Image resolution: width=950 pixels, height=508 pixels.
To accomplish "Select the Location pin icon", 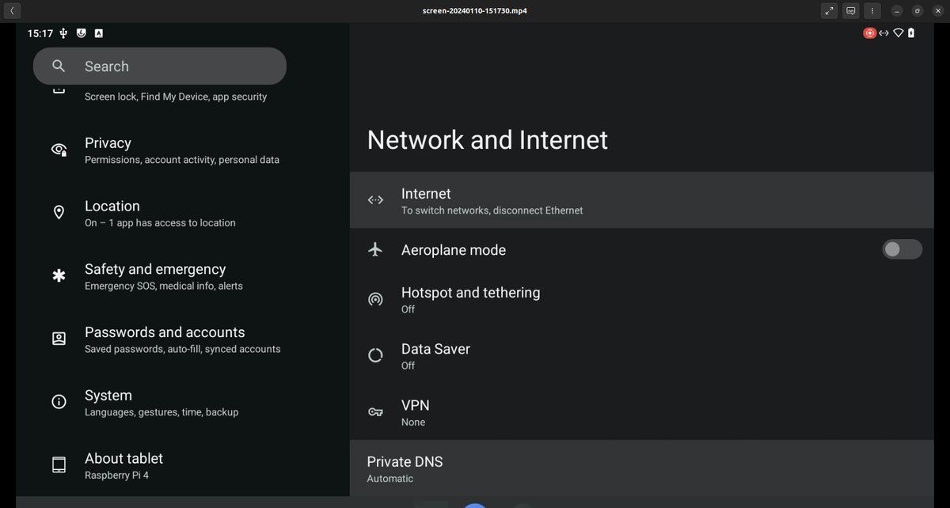I will 59,212.
